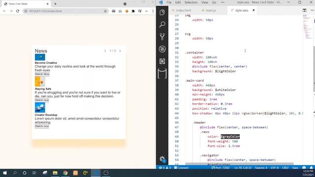Change file encoding UTF-8

275,168
